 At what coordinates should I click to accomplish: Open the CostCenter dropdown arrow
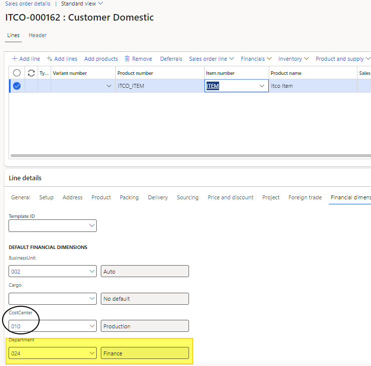point(92,326)
